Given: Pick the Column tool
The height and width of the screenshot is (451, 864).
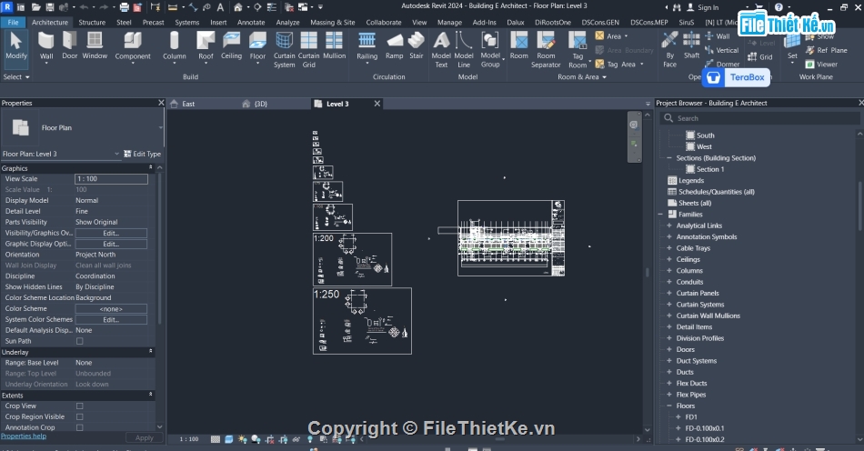Looking at the screenshot, I should pos(174,46).
